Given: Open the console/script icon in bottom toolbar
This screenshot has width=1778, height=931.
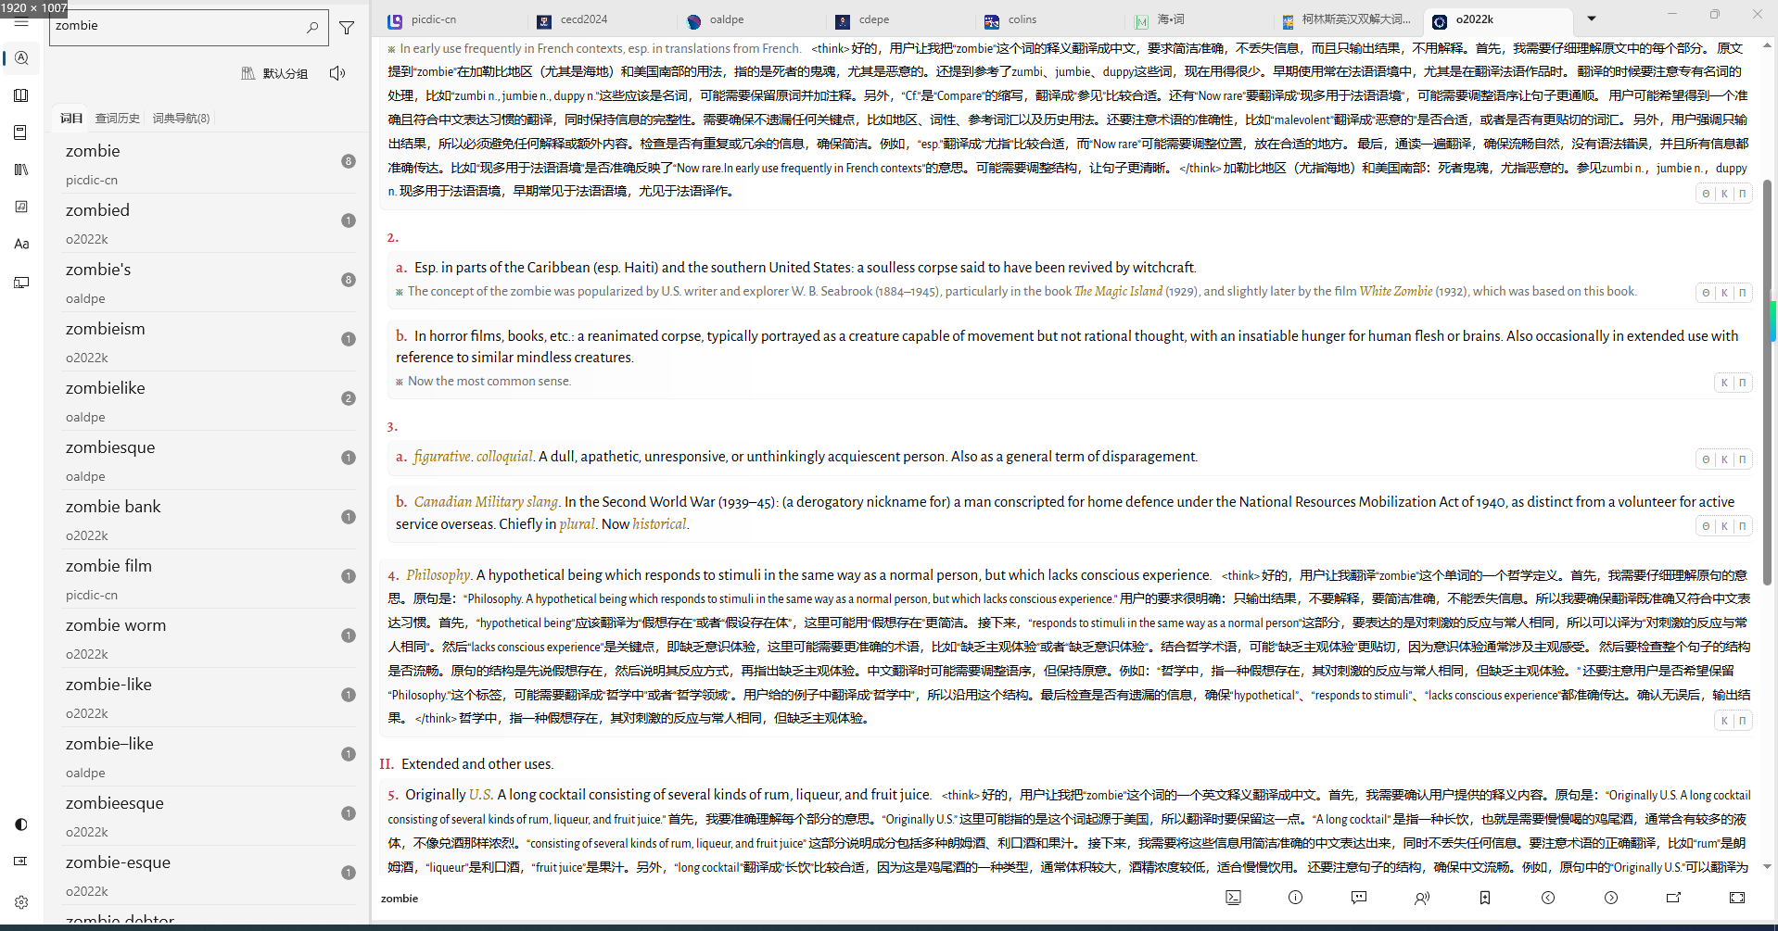Looking at the screenshot, I should pos(1233,898).
